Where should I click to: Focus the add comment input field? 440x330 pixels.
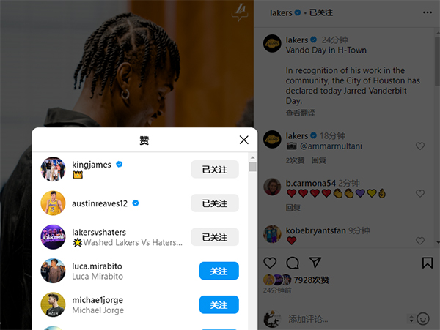pos(347,319)
